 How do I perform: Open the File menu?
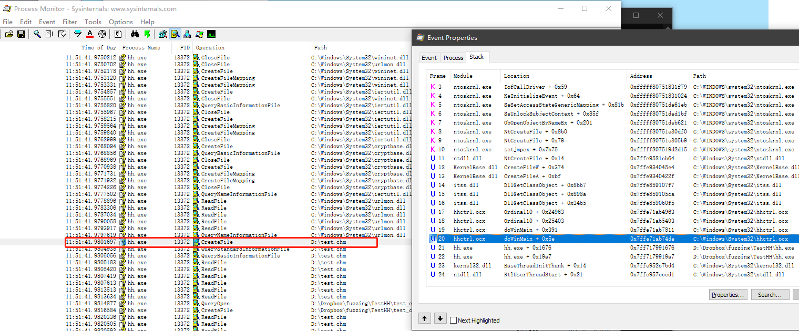(x=7, y=22)
